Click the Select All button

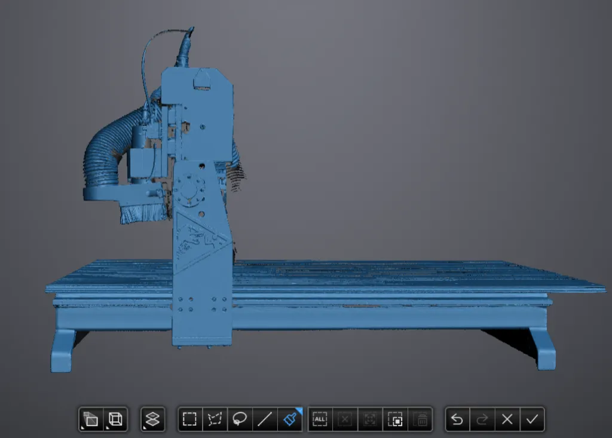click(320, 419)
